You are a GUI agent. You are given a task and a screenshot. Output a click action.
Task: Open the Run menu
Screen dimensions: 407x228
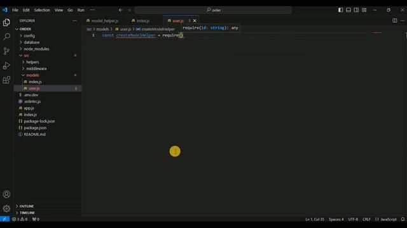pyautogui.click(x=81, y=10)
